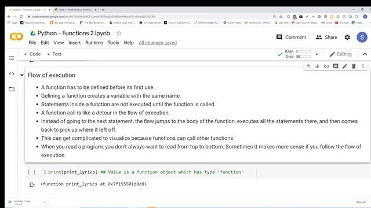Open the Files sidebar folder icon

tap(12, 89)
